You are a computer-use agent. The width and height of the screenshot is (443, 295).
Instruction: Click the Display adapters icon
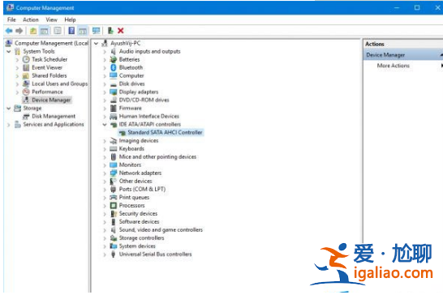click(x=114, y=92)
